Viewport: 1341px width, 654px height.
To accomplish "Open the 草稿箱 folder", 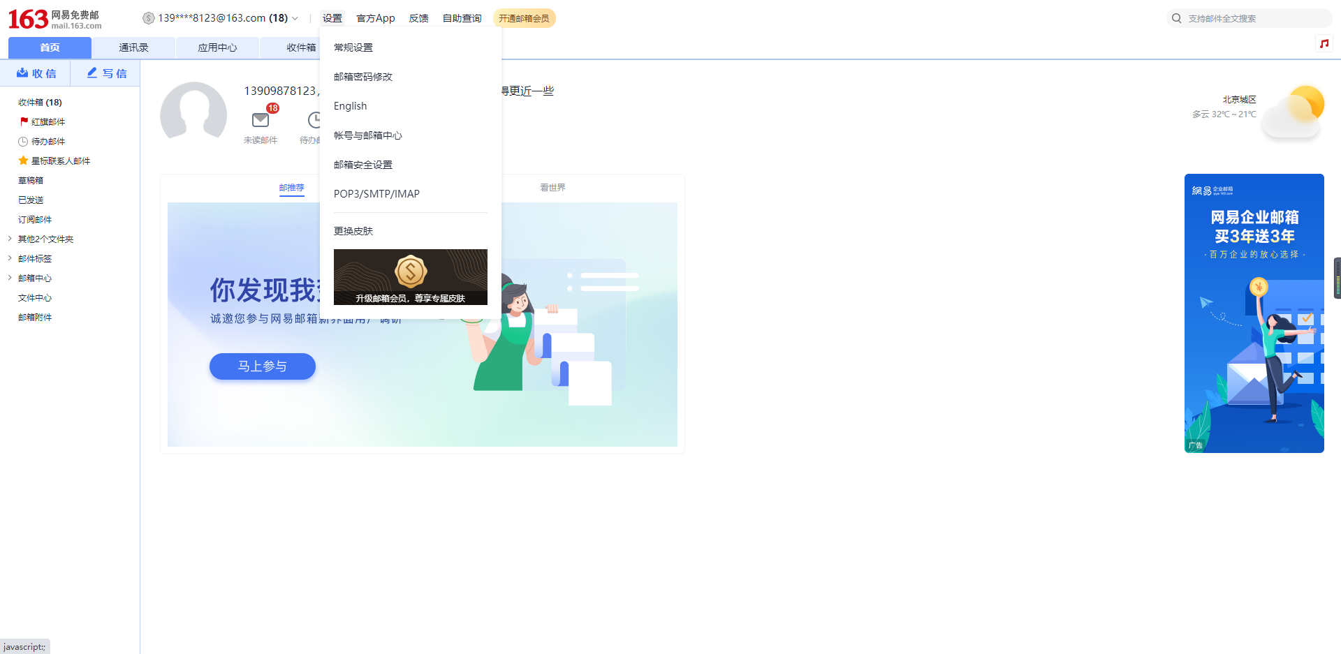I will (31, 180).
